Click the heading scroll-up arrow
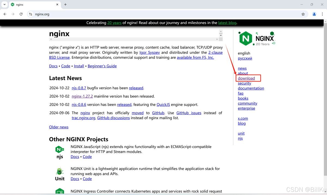The height and width of the screenshot is (195, 327). click(x=221, y=32)
